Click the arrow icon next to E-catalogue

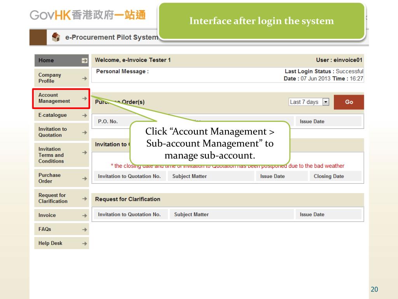(x=84, y=116)
